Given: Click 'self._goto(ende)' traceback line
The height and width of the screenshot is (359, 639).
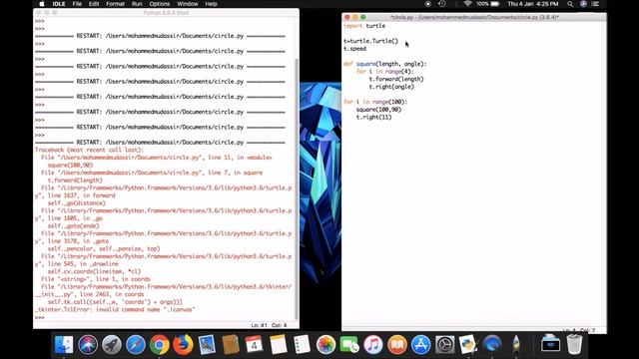Looking at the screenshot, I should pos(73,226).
